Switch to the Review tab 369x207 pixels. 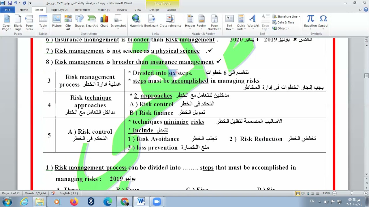pos(122,10)
